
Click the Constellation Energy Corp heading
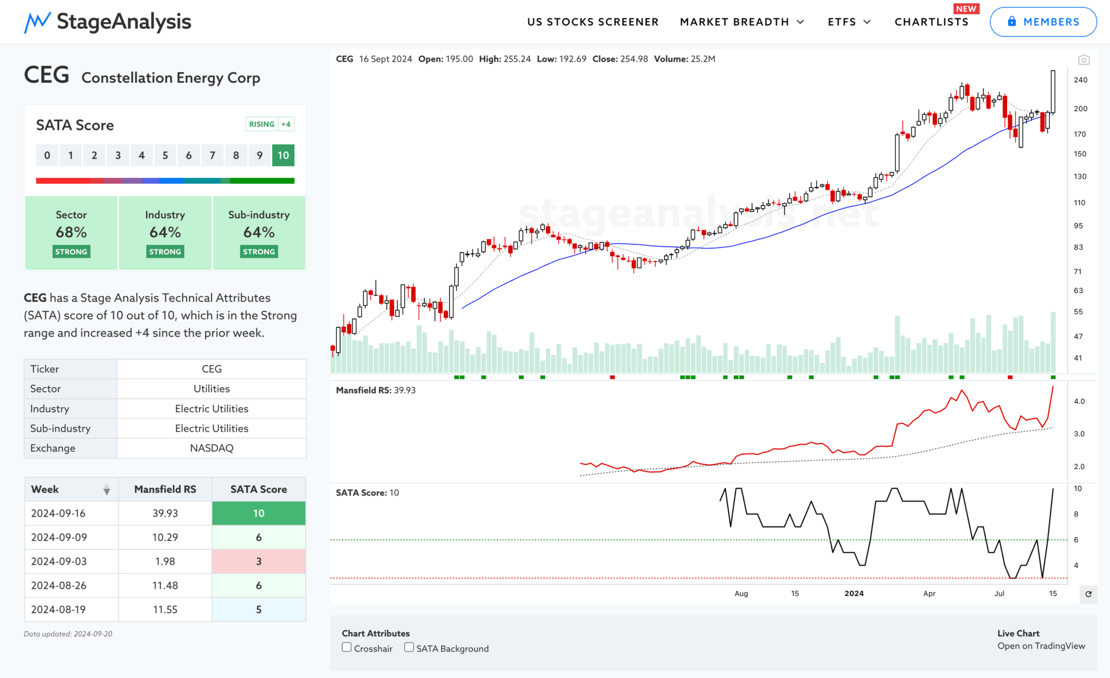click(171, 78)
